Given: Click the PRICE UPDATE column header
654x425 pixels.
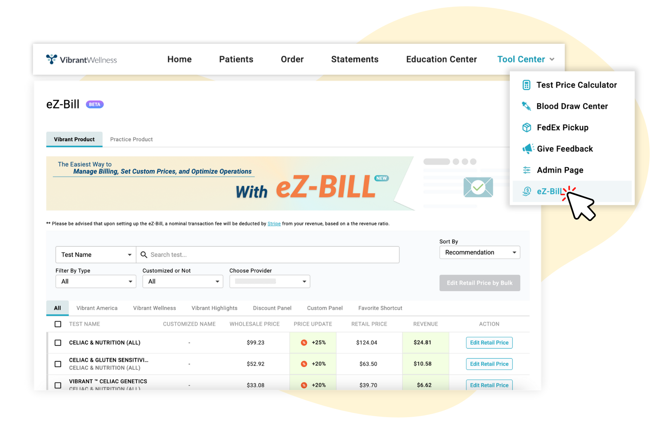Looking at the screenshot, I should [313, 324].
